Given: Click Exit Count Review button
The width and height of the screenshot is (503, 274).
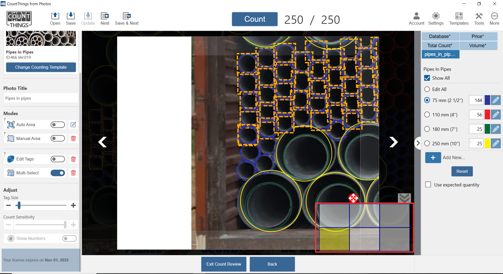Looking at the screenshot, I should pyautogui.click(x=223, y=264).
